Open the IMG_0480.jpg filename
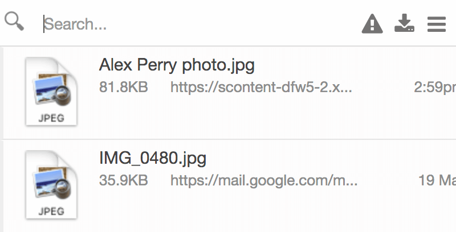This screenshot has height=232, width=456. [153, 158]
